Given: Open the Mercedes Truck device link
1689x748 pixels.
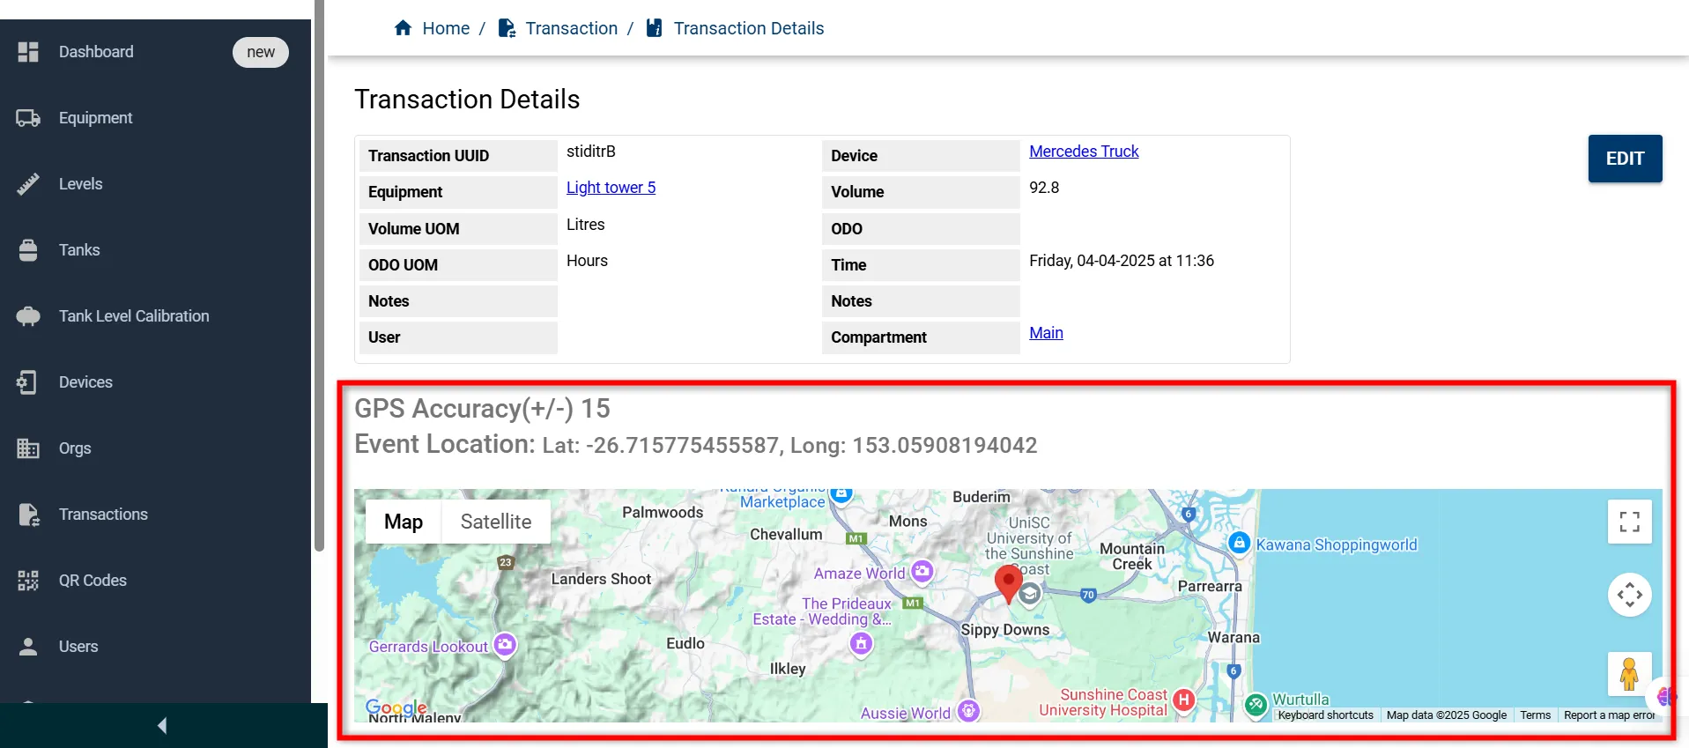Looking at the screenshot, I should tap(1084, 152).
